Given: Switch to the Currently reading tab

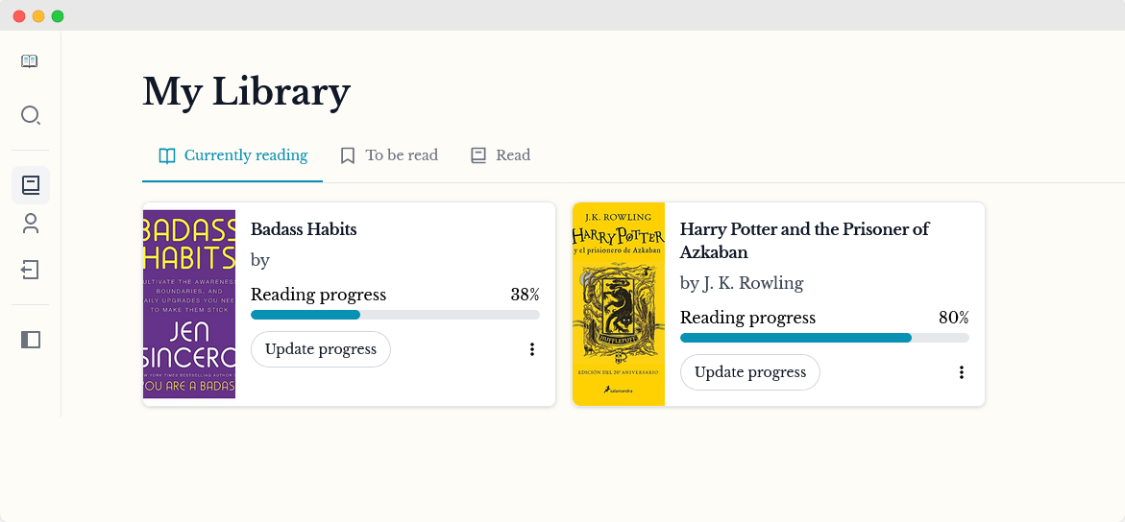Looking at the screenshot, I should tap(232, 155).
